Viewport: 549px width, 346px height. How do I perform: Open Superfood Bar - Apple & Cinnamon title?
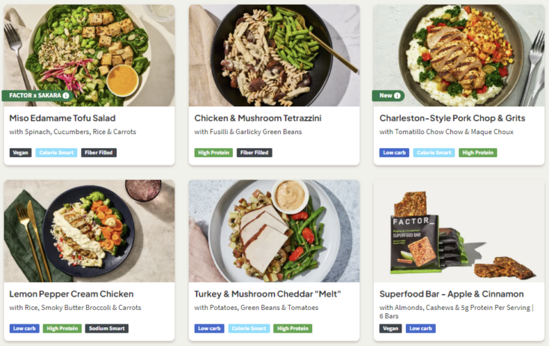(451, 294)
